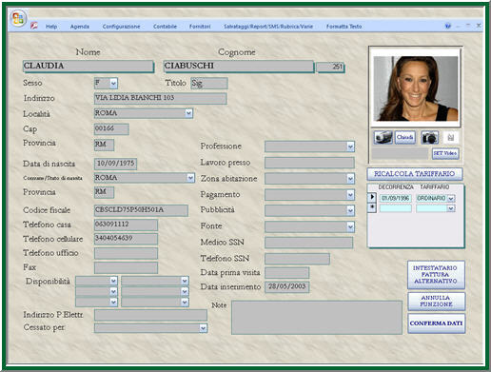The image size is (491, 372).
Task: Click the RICALCOLA TARIFFARIO button
Action: [x=415, y=174]
